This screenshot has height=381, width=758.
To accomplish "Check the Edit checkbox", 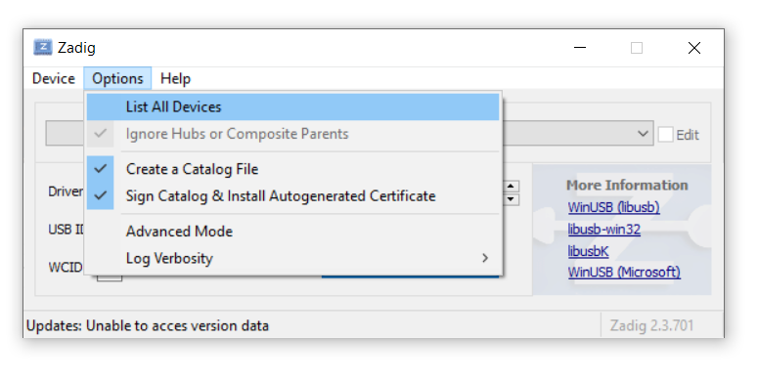I will coord(665,135).
